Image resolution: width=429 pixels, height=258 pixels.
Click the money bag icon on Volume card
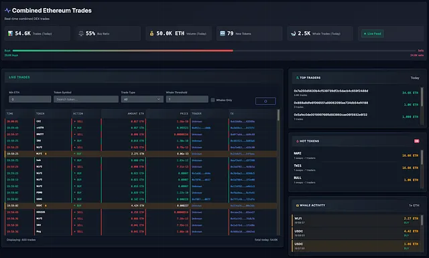click(x=151, y=33)
